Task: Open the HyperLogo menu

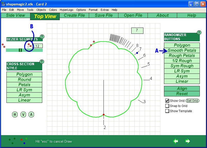Action: [66, 10]
